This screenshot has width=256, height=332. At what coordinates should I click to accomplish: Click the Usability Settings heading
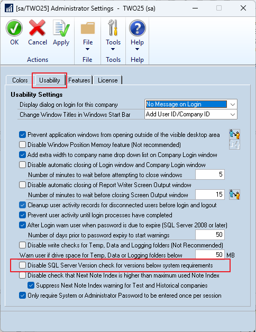36,95
